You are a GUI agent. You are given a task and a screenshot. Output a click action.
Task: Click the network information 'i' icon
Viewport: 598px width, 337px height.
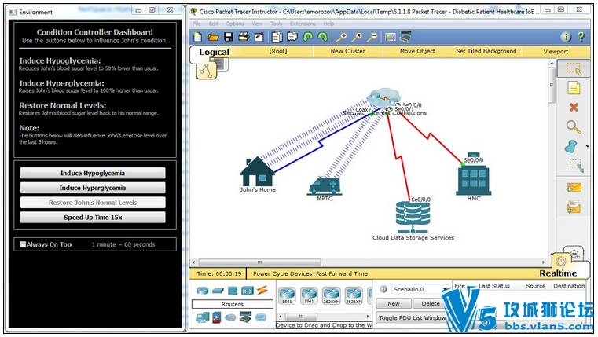click(566, 37)
